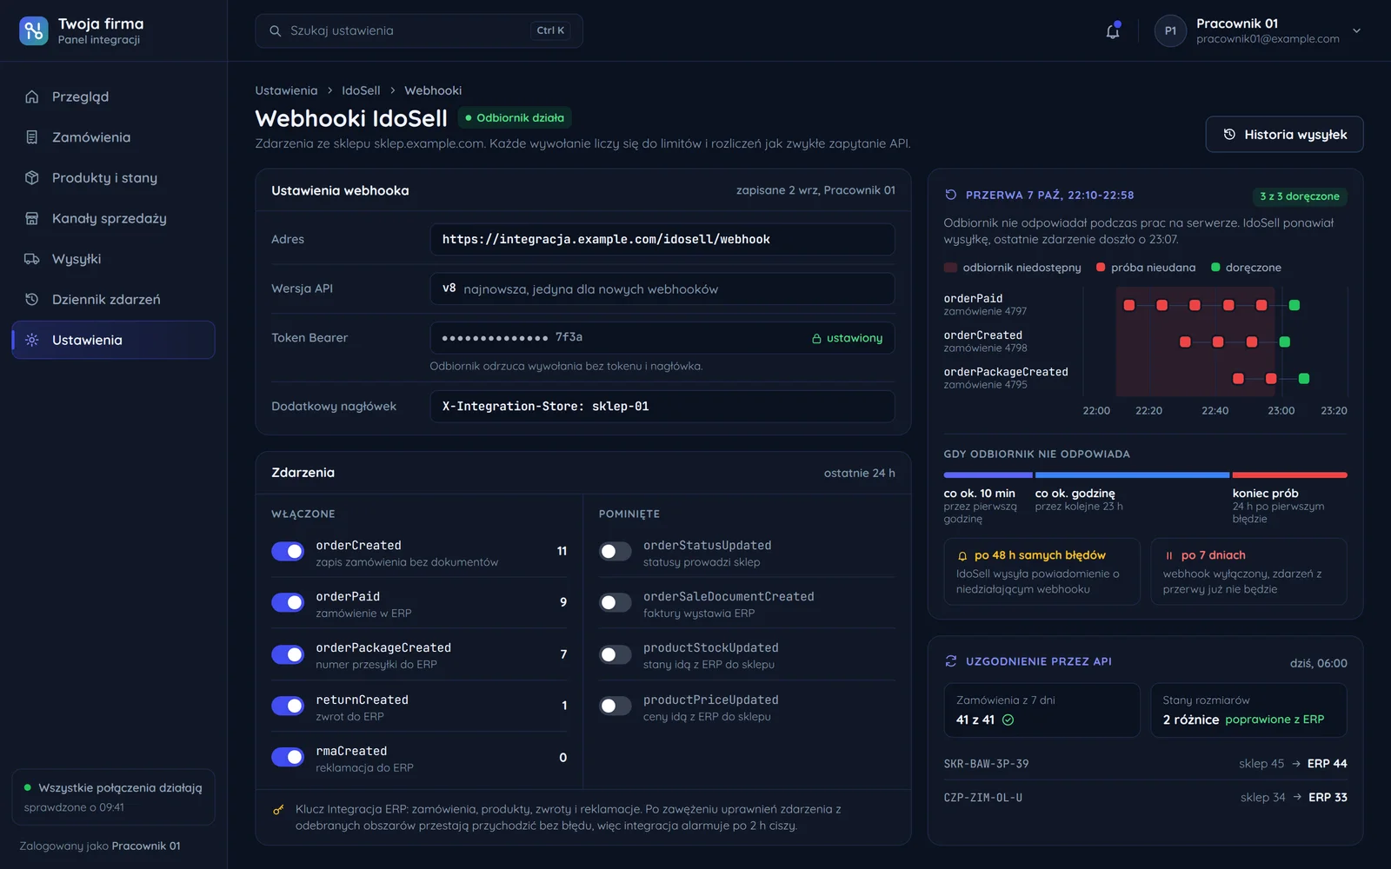Click the refresh icon beside Uzgodnienie przez API
The image size is (1391, 869).
point(951,661)
